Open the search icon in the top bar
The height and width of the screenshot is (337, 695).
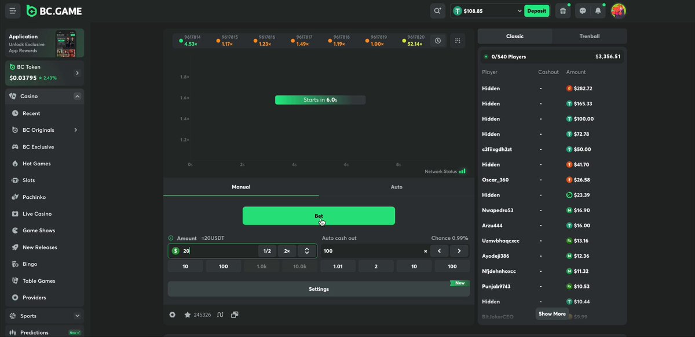438,10
